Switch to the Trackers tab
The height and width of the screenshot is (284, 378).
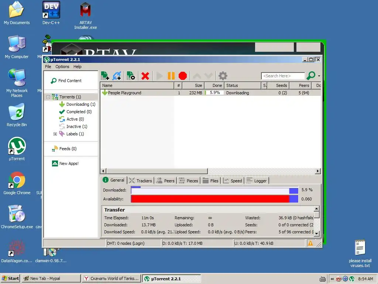click(x=141, y=180)
